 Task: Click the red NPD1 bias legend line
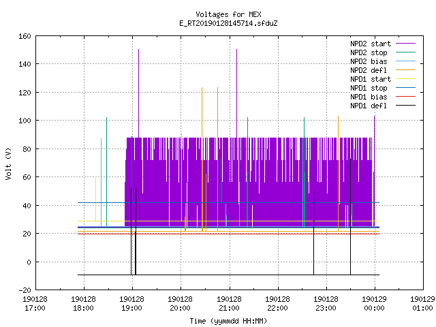(x=405, y=97)
